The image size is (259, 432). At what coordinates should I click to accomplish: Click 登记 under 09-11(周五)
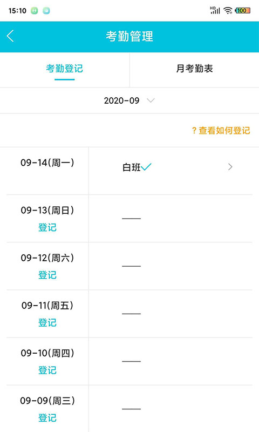tap(47, 322)
